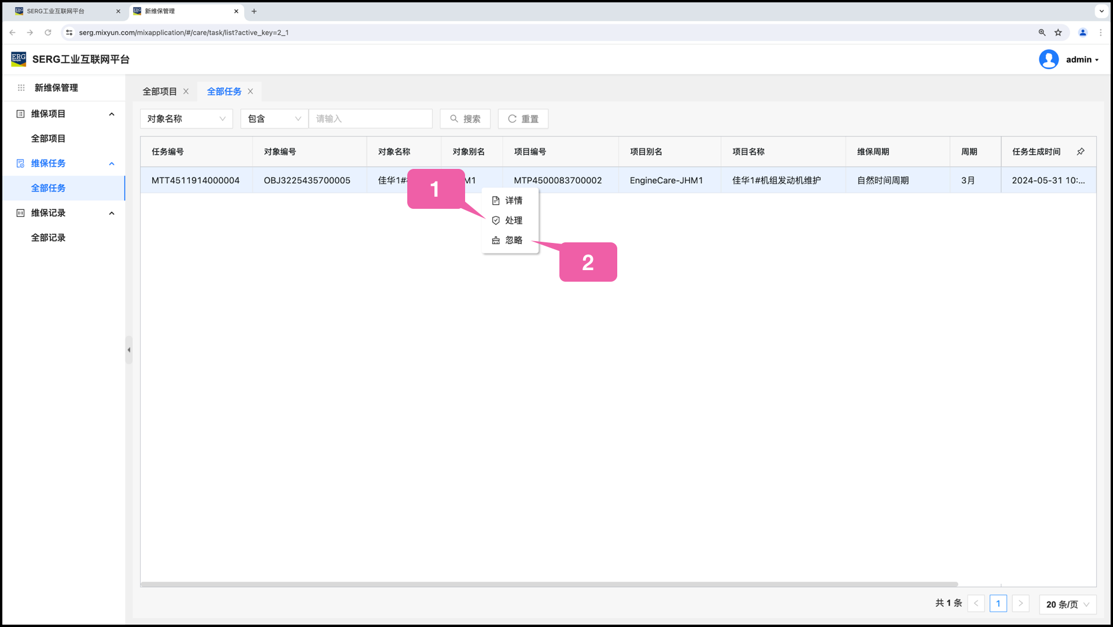This screenshot has width=1113, height=627.
Task: Collapse the sidebar using the arrow handle
Action: 128,350
